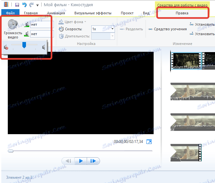Click the timecode 00:00,00/02:17,34

[x=129, y=142]
